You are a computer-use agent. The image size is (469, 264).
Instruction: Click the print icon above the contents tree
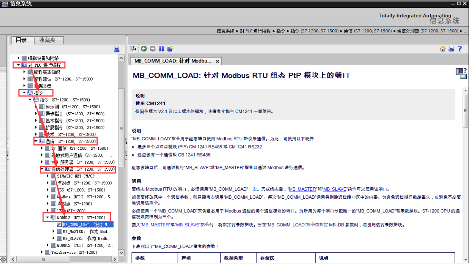[x=117, y=49]
